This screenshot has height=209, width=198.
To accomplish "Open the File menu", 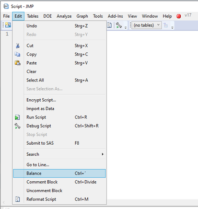I will 6,16.
